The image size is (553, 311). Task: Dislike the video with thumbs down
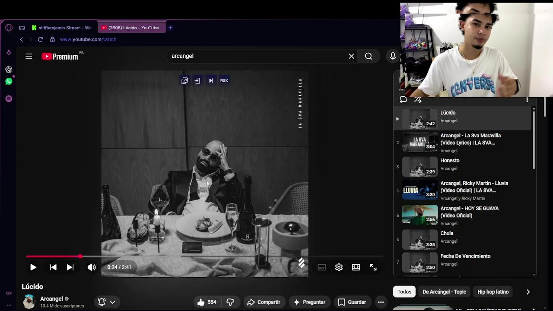230,302
